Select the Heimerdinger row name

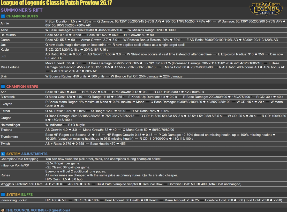click(10, 125)
